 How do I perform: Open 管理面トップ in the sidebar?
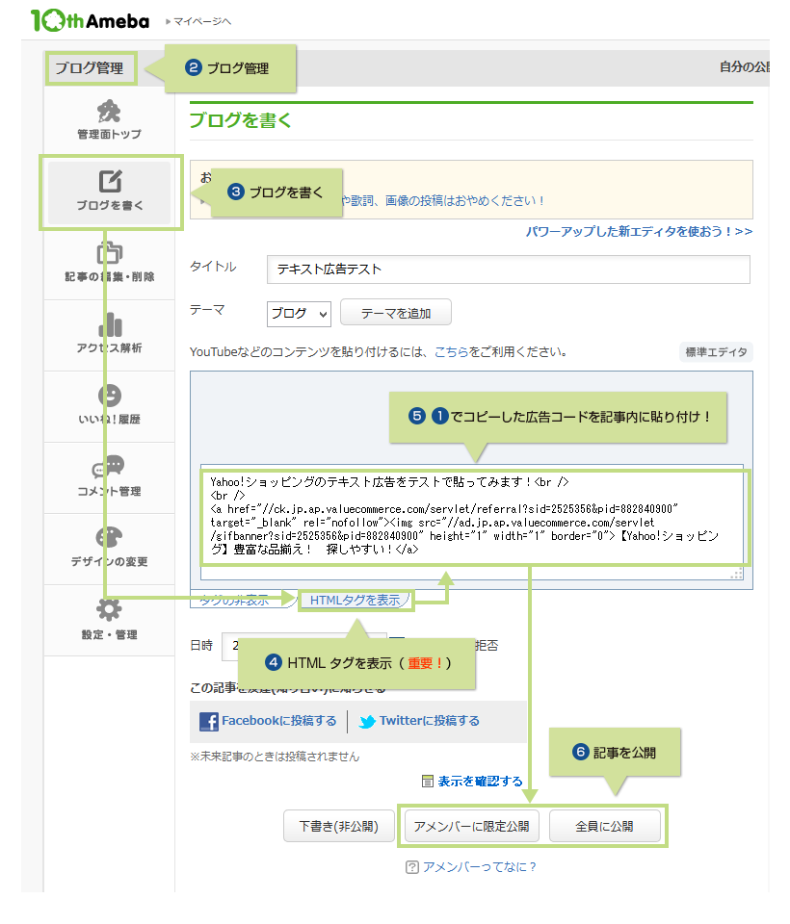109,120
